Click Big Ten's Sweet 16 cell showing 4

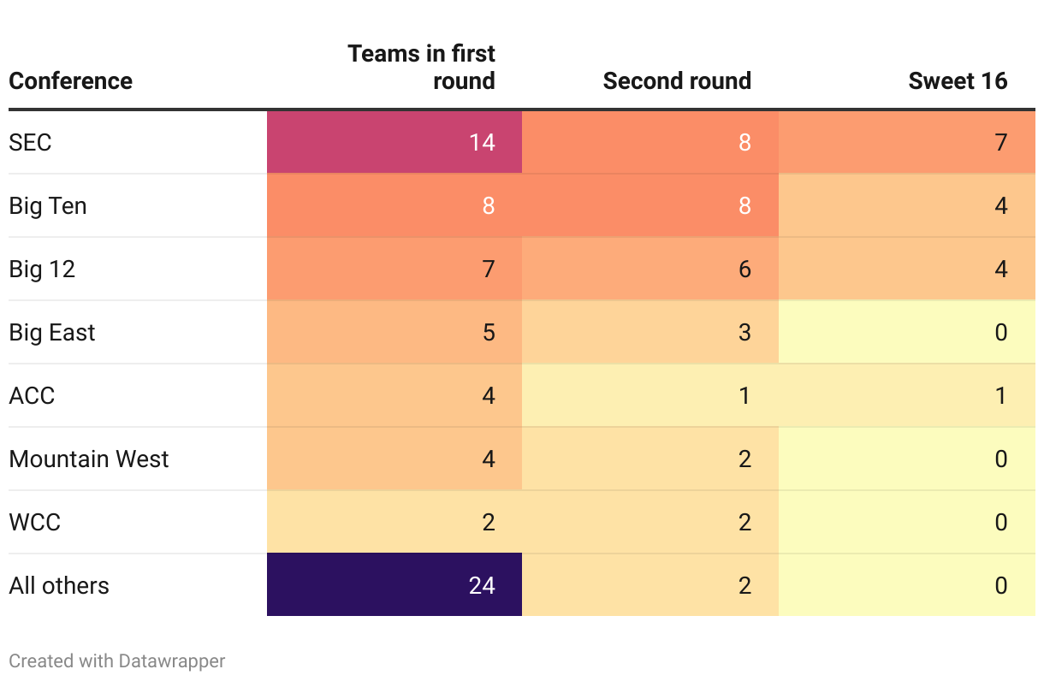(x=907, y=206)
